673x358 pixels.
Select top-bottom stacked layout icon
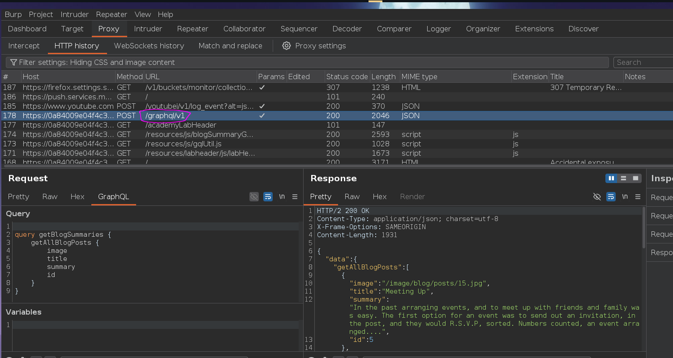coord(623,178)
